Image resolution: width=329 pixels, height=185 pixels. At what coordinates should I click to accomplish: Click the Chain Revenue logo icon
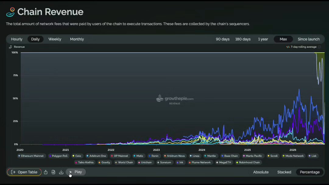click(10, 12)
